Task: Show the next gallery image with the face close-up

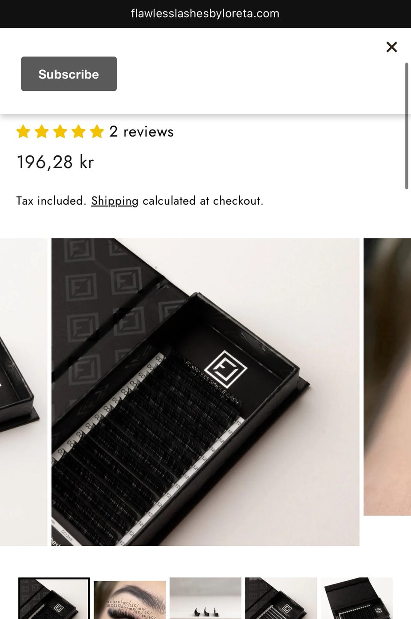Action: pyautogui.click(x=387, y=377)
